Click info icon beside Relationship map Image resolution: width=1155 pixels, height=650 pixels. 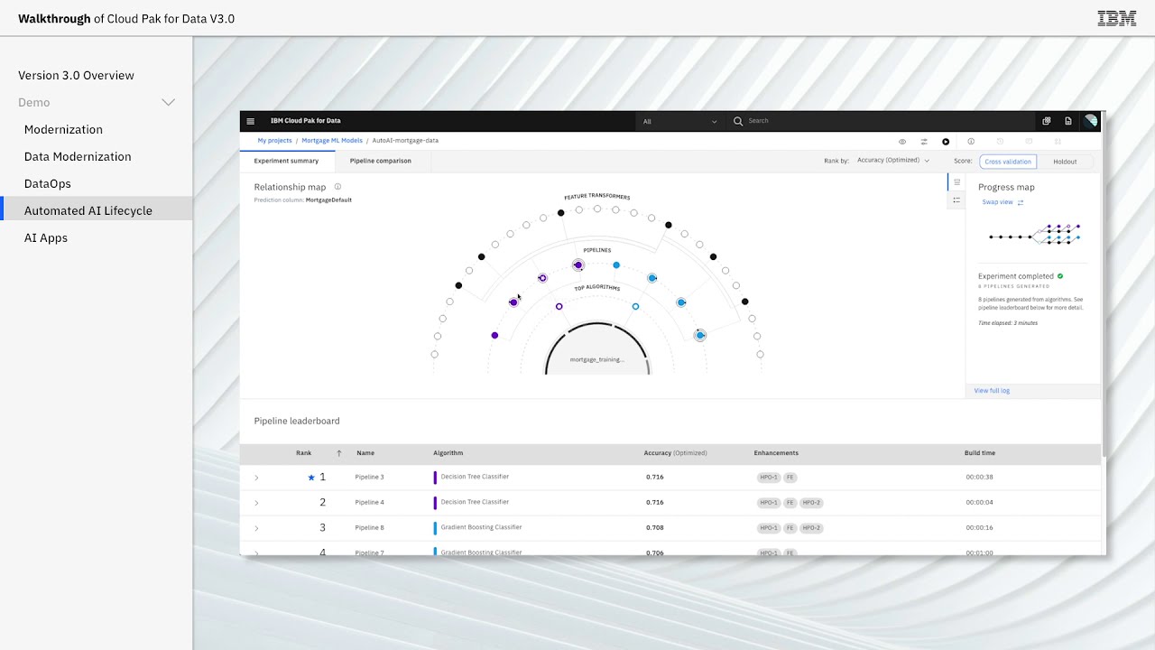point(337,187)
